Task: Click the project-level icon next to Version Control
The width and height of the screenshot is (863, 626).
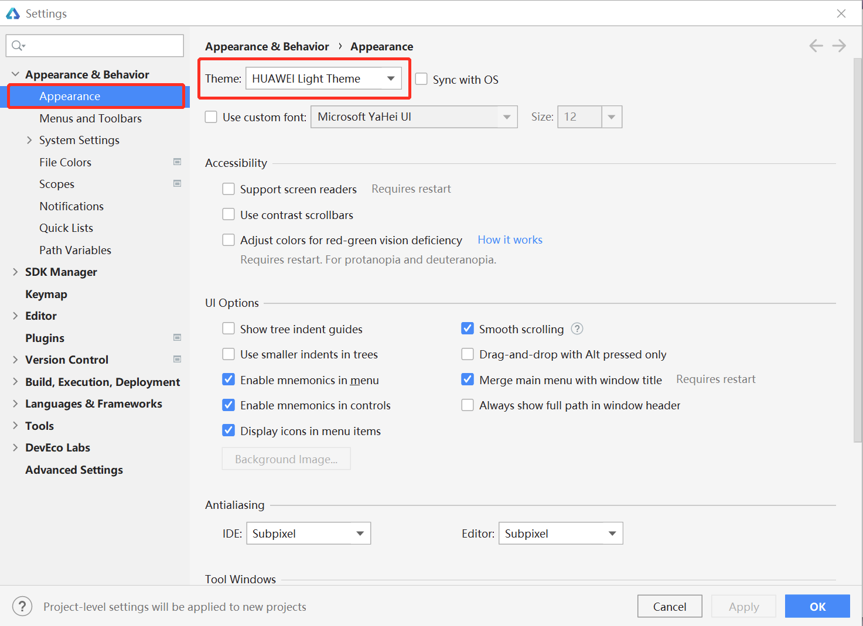Action: [x=177, y=359]
